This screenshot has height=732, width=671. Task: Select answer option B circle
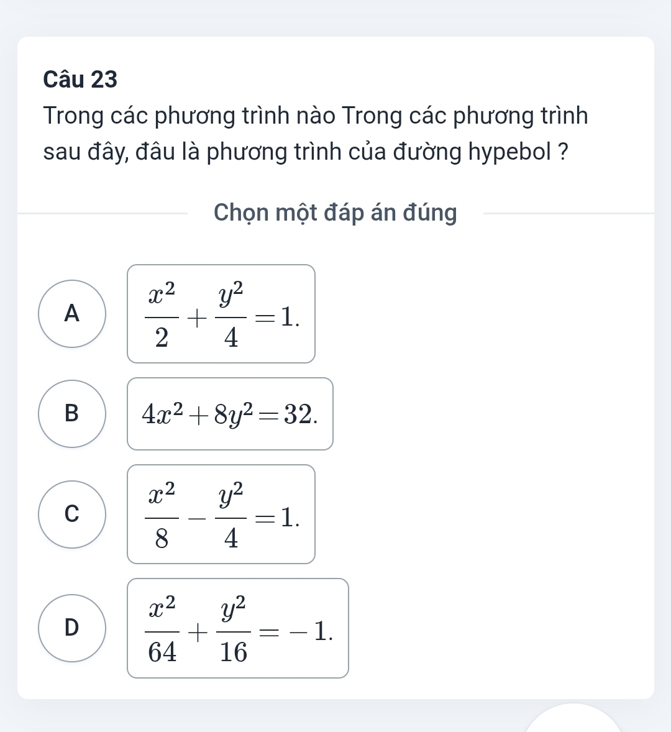[72, 413]
